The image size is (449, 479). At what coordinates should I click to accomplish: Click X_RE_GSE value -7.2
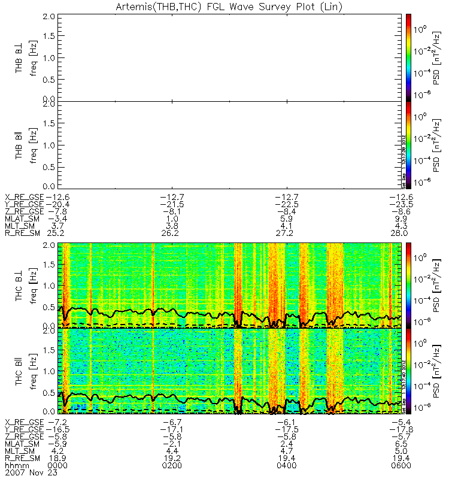click(x=57, y=423)
